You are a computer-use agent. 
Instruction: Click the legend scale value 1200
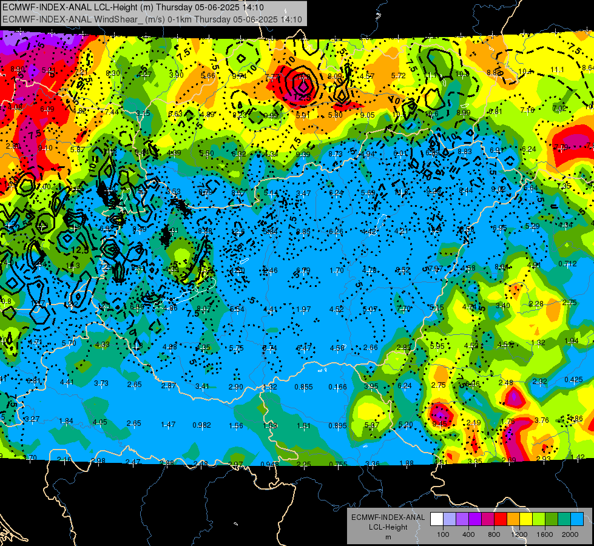tap(519, 534)
